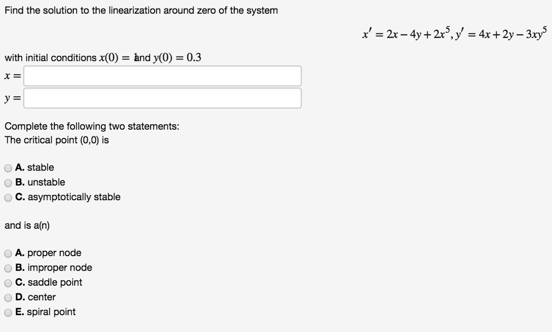The image size is (552, 332).
Task: Click inside the y = answer box
Action: point(162,97)
